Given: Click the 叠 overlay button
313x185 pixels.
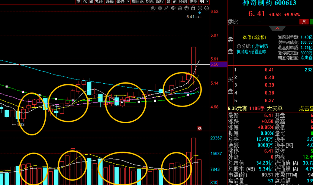Looking at the screenshot, I should coord(168,1).
